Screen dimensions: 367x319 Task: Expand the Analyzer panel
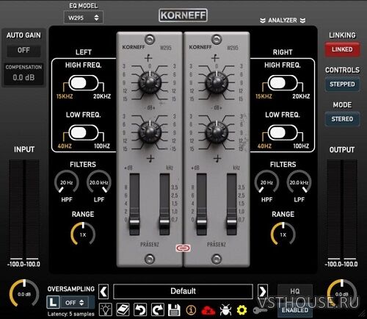coord(283,21)
